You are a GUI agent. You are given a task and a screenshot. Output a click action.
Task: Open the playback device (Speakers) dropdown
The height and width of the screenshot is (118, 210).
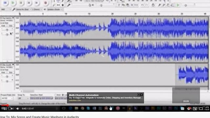pyautogui.click(x=55, y=10)
